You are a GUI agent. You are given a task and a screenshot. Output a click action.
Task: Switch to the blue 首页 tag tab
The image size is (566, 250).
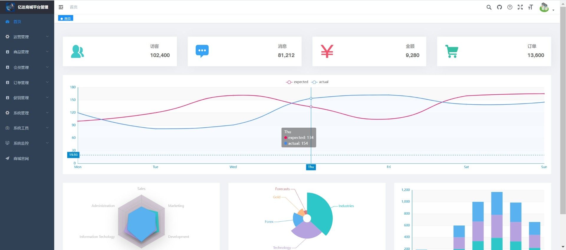pos(65,19)
